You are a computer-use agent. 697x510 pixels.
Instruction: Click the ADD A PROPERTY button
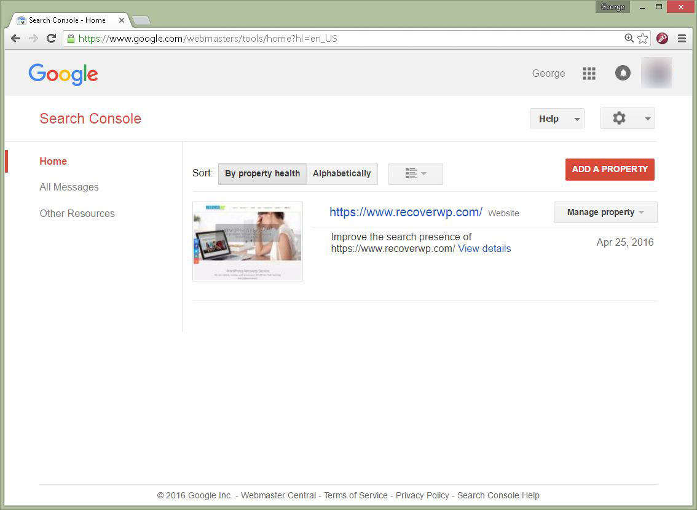click(610, 169)
